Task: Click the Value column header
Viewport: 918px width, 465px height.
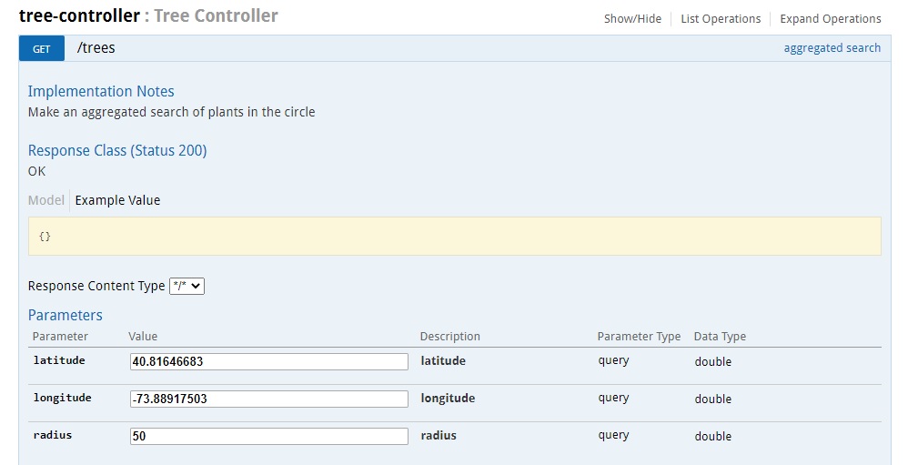Action: 143,337
